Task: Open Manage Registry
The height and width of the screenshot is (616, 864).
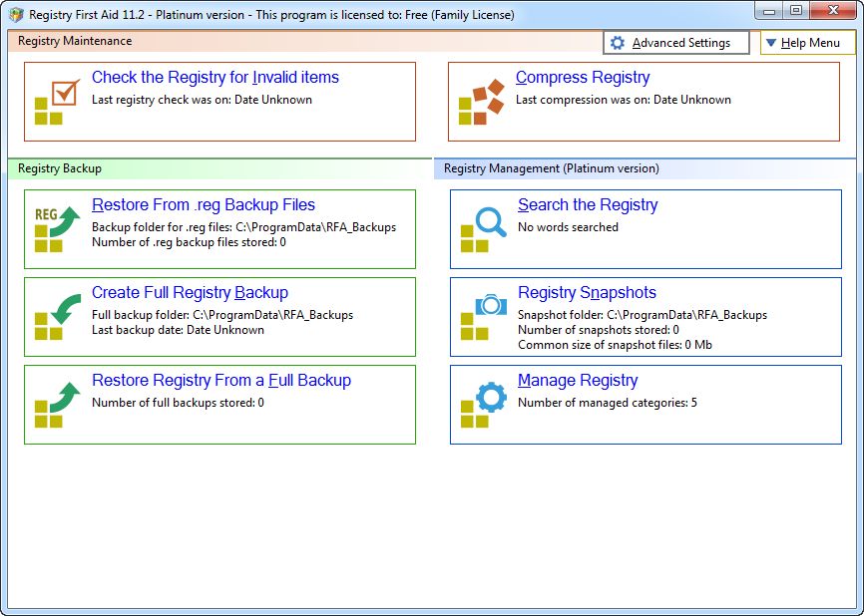Action: click(578, 381)
